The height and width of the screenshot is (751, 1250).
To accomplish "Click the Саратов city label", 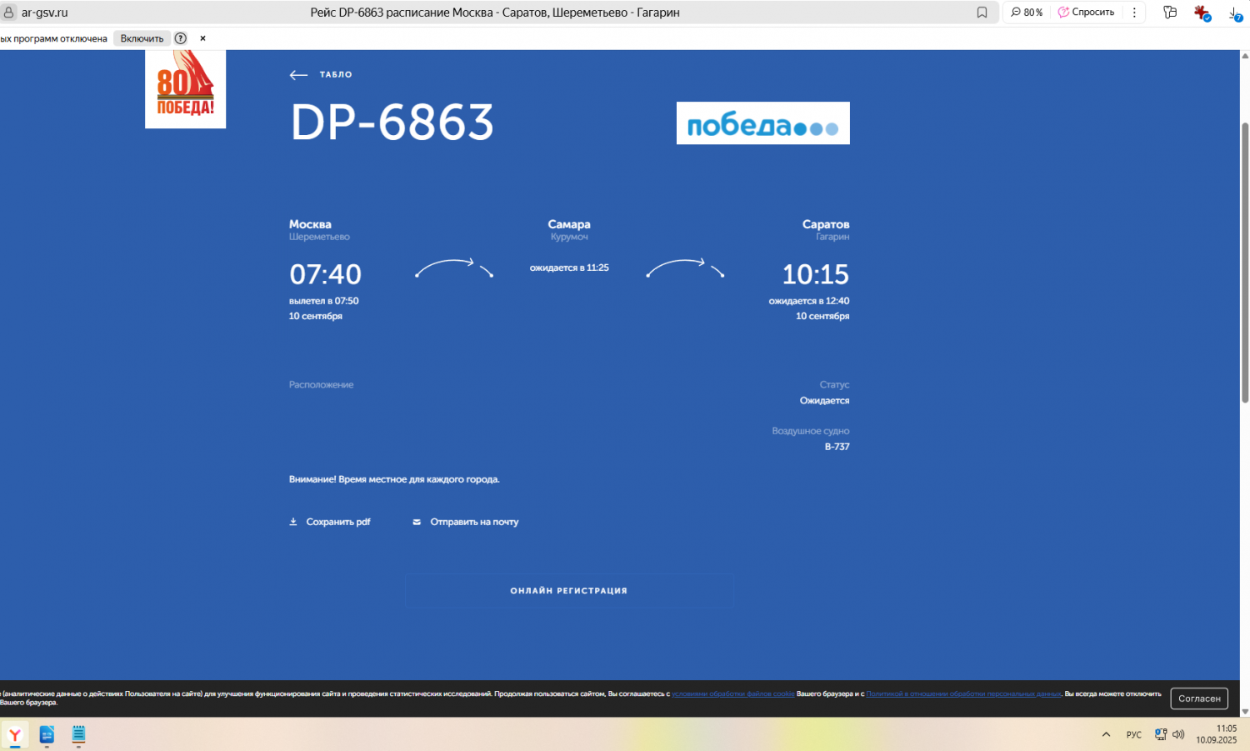I will tap(826, 224).
